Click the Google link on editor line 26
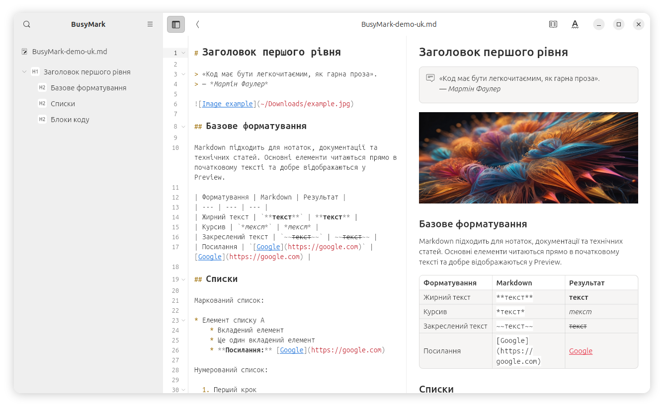 [x=292, y=350]
